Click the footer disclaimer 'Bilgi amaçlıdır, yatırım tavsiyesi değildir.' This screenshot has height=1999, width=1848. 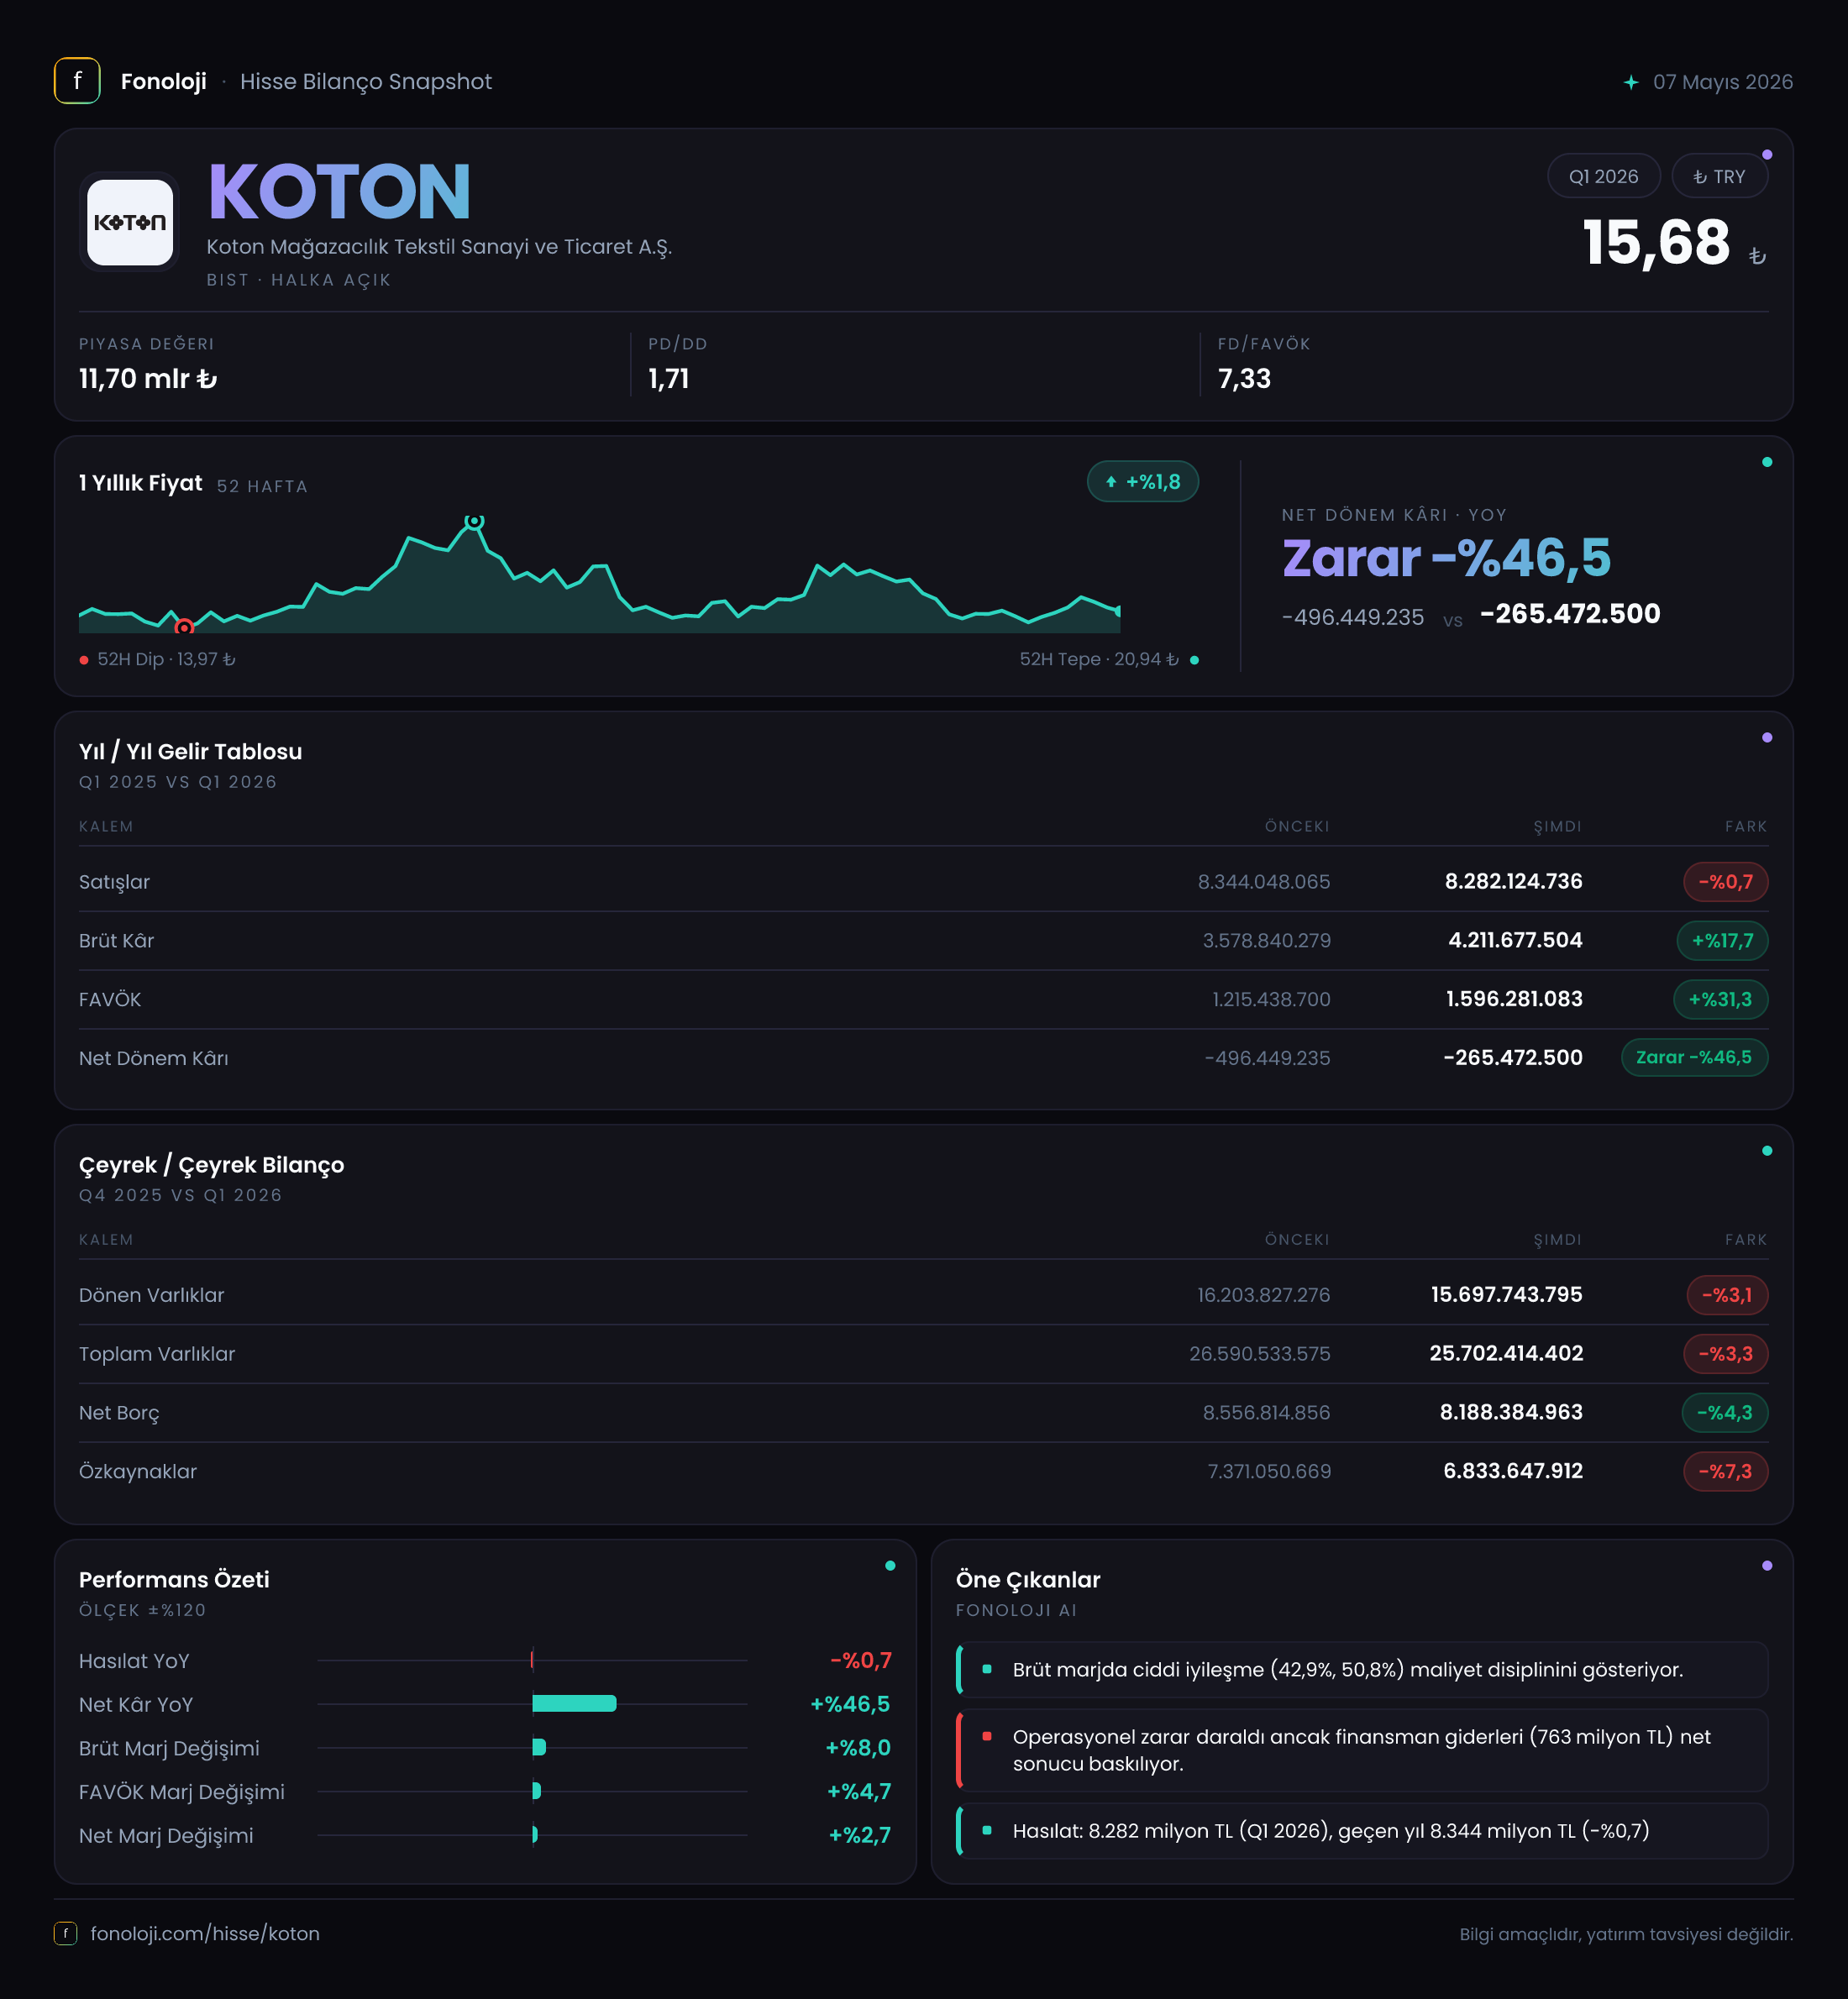[x=1626, y=1934]
